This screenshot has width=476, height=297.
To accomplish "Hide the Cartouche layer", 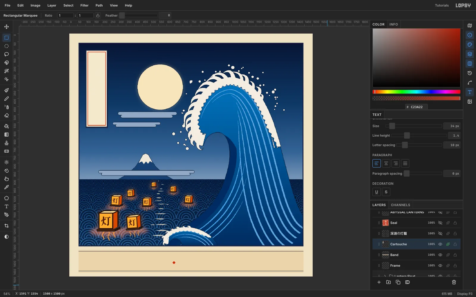I will pyautogui.click(x=440, y=244).
